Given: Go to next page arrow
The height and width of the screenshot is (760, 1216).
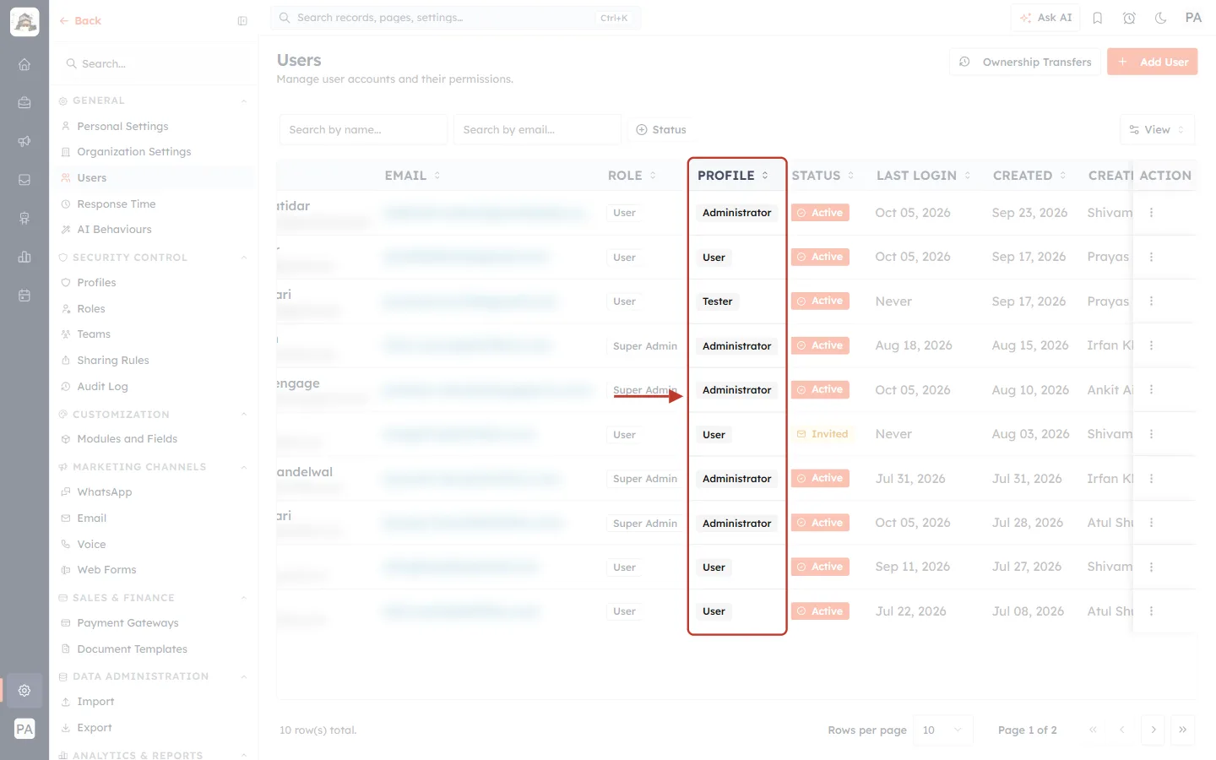Looking at the screenshot, I should 1154,730.
